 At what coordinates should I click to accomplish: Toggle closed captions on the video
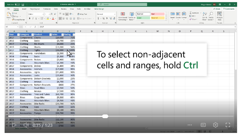coord(203,125)
